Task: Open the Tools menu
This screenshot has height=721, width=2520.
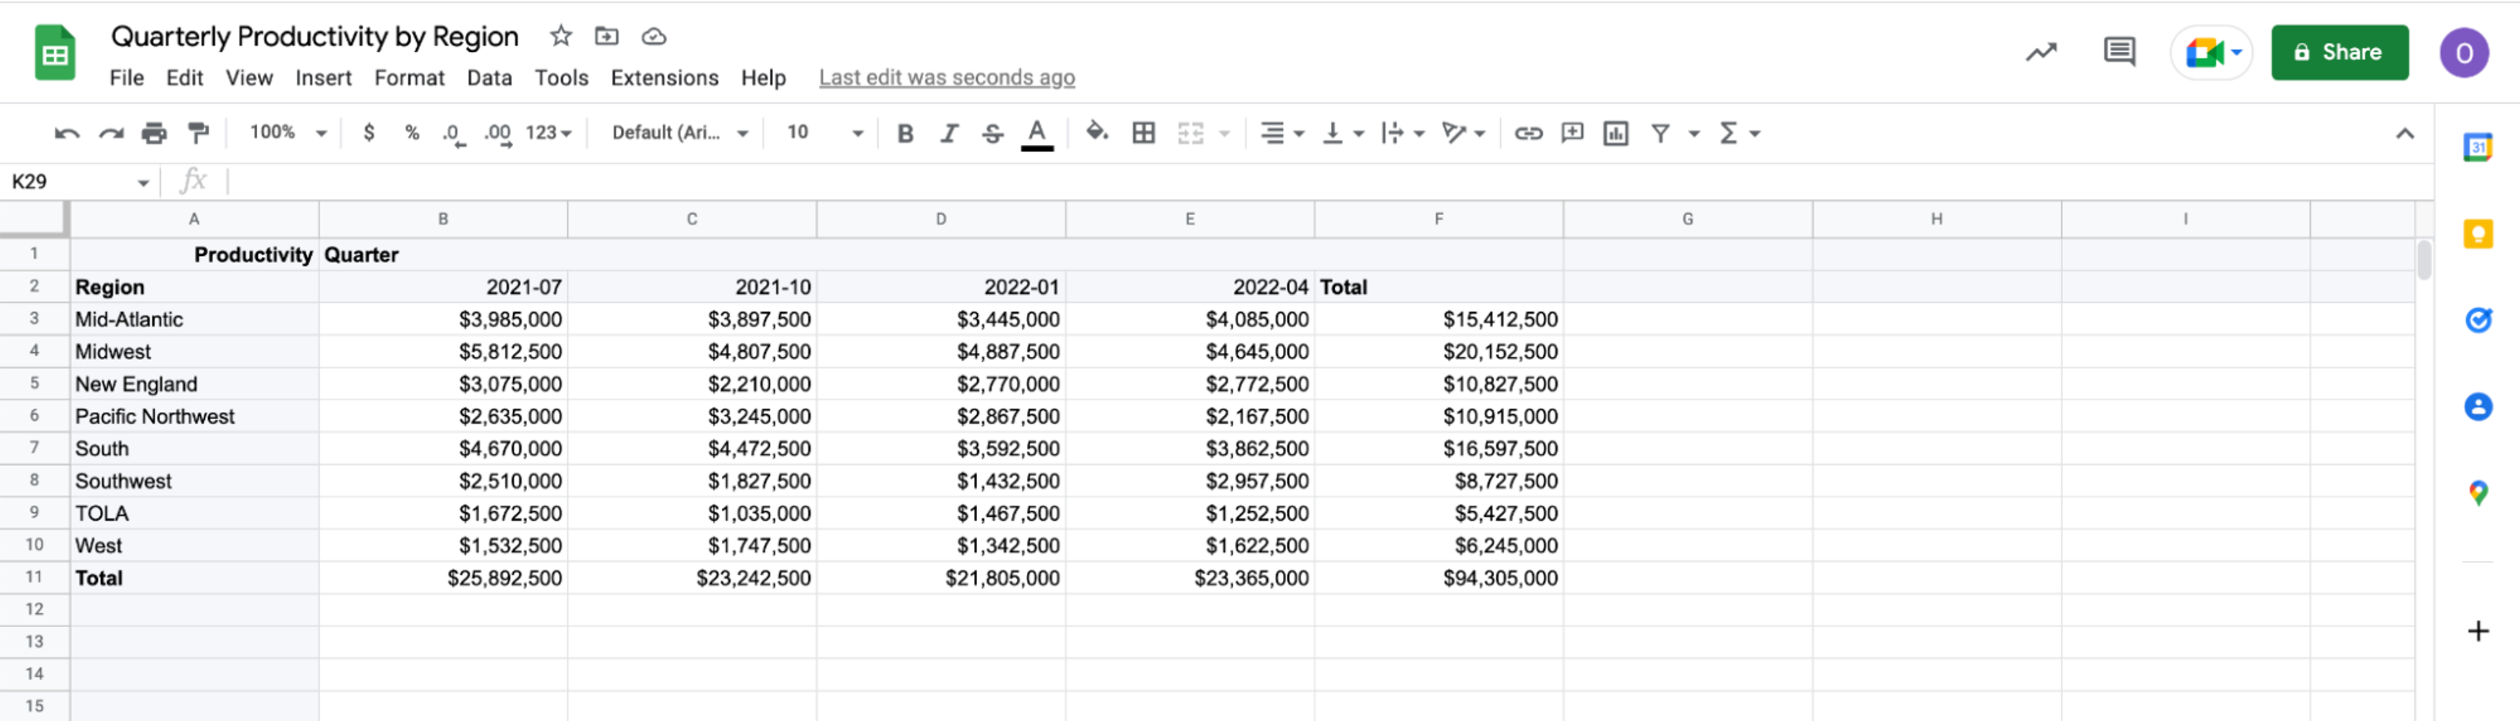Action: tap(560, 77)
